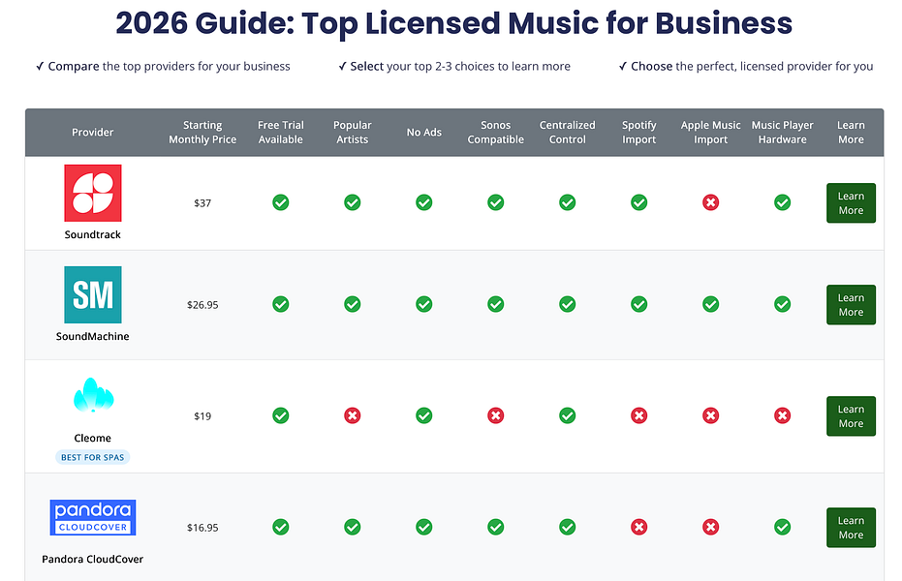Click Pandora CloudCover's Free Trial checkmark
This screenshot has width=902, height=581.
281,527
